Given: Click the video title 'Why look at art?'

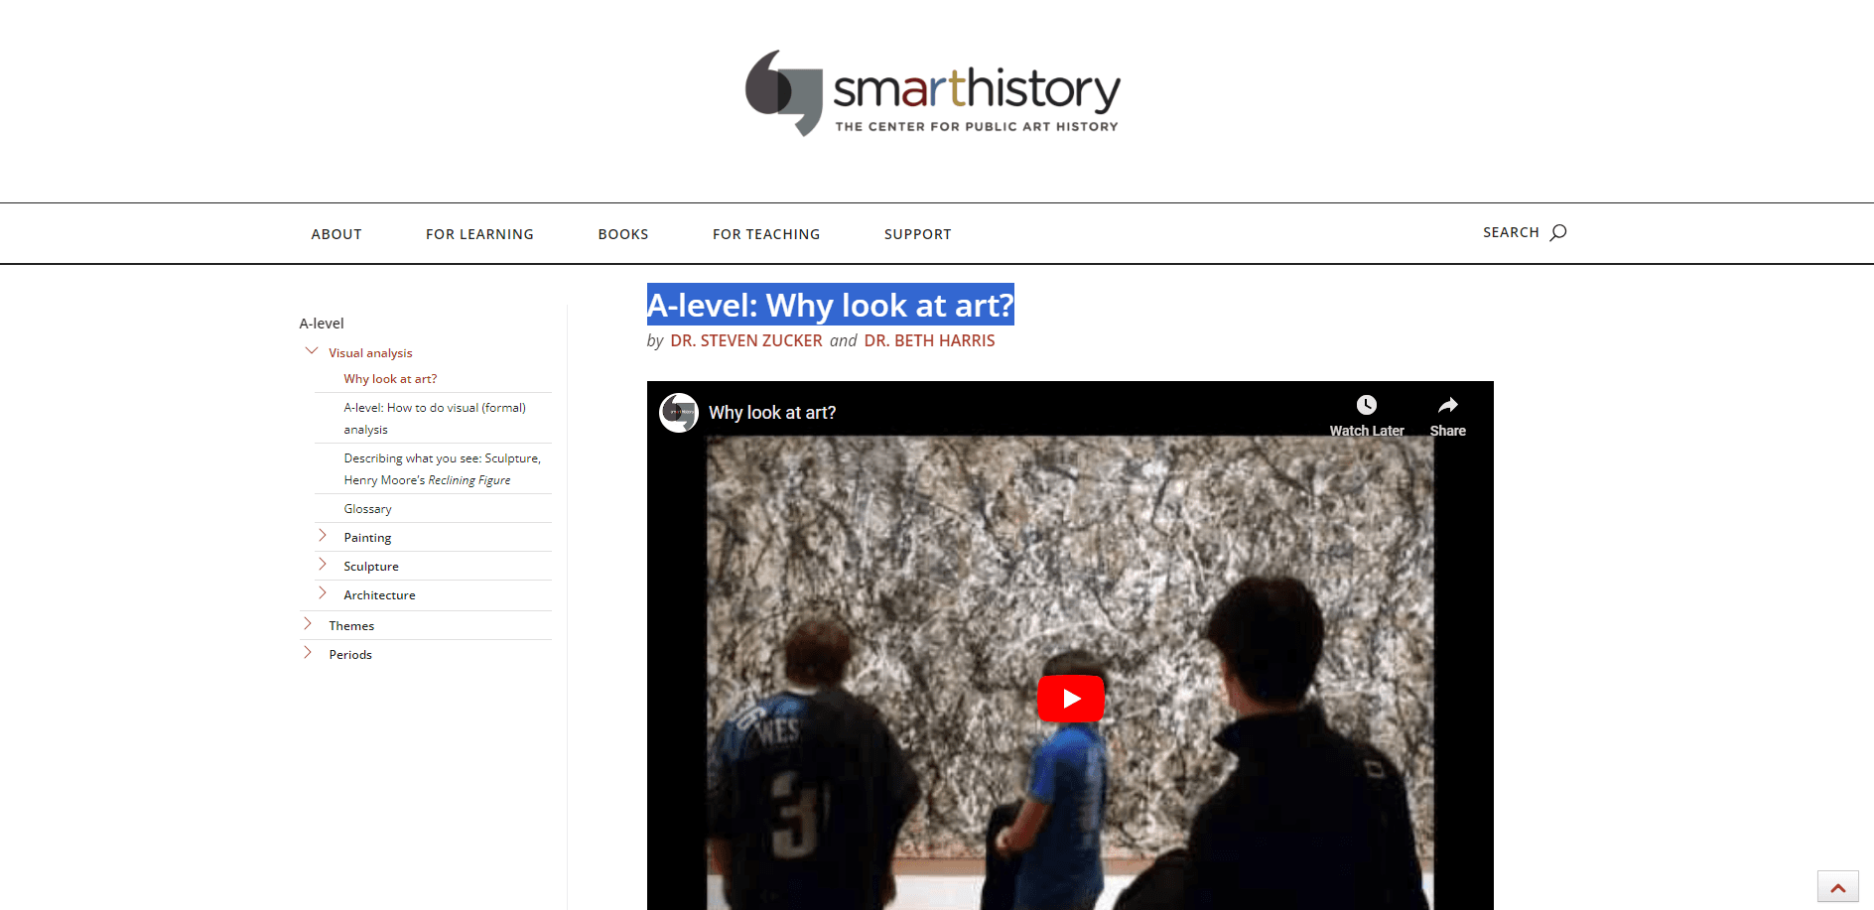Looking at the screenshot, I should click(x=772, y=413).
